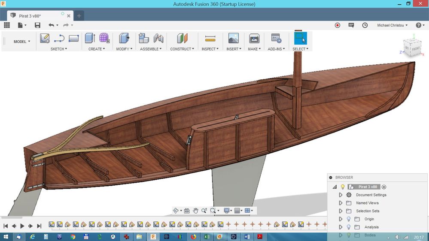Click the File document icon
The image size is (429, 241).
pos(20,25)
